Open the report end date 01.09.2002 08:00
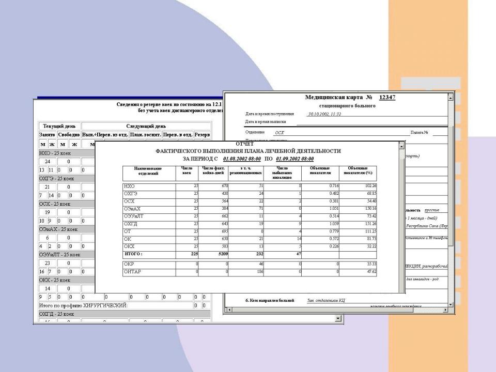The image size is (496, 372). (x=295, y=159)
